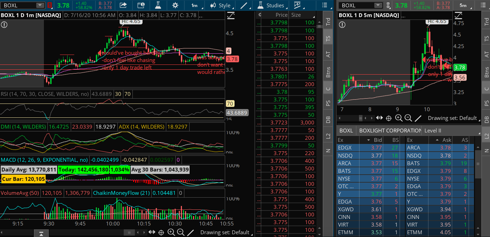Select the Btns side tab on left panel
Screen dimensions: 490x237
click(x=328, y=72)
